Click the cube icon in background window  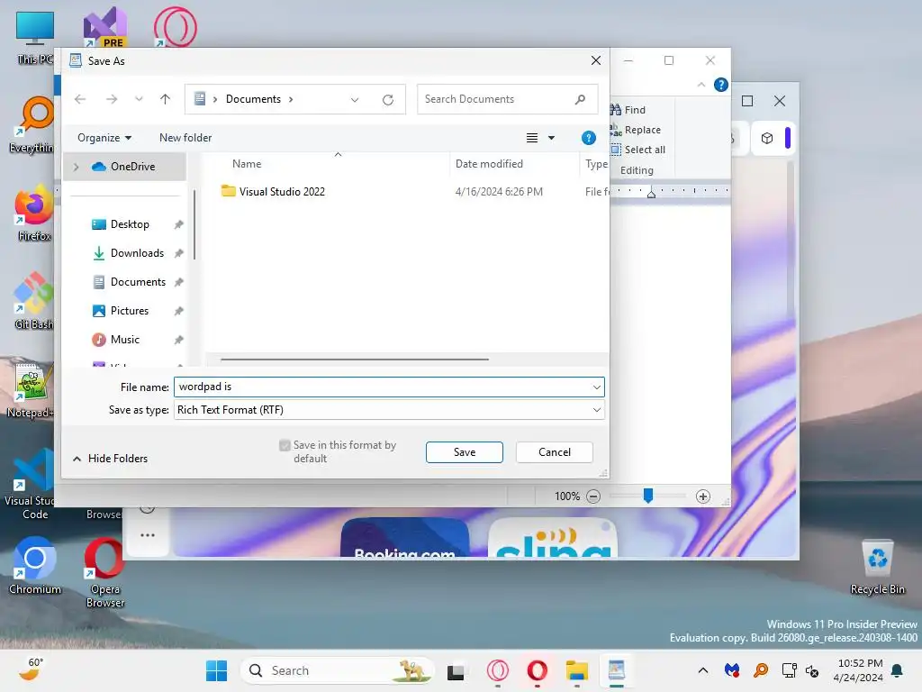pyautogui.click(x=767, y=138)
